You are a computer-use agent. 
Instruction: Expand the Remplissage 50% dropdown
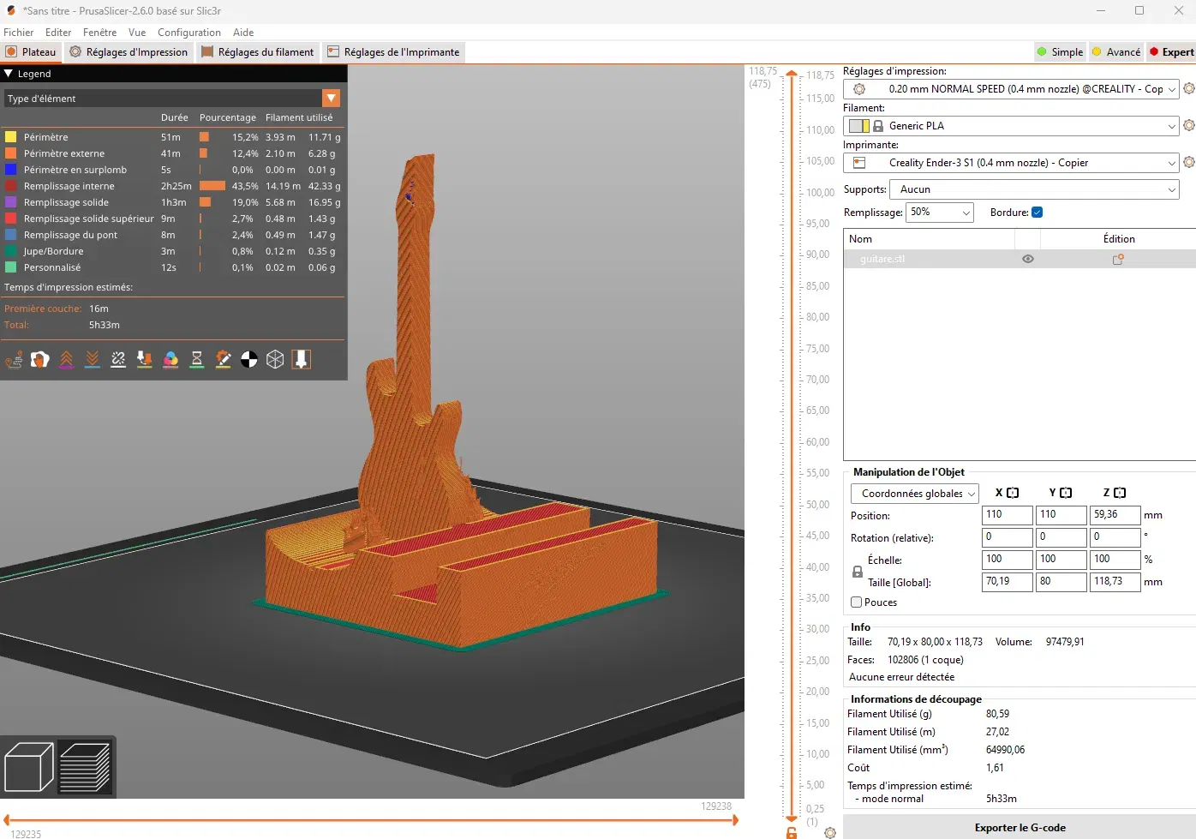coord(939,213)
